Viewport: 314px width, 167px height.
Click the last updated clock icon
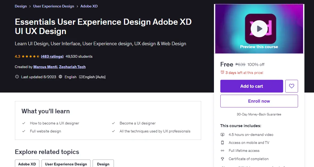(17, 77)
